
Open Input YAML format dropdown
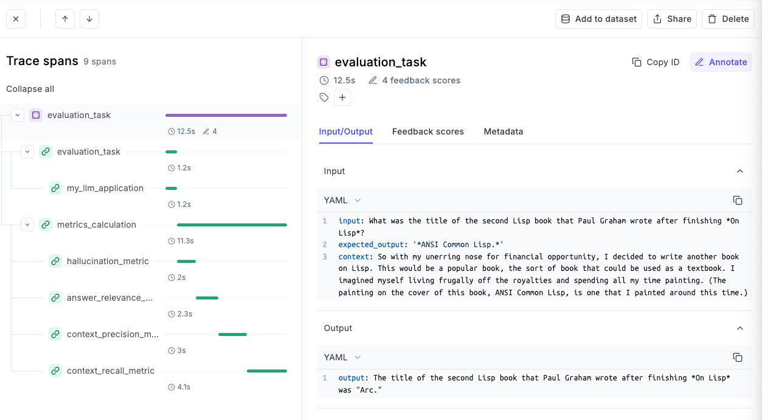pyautogui.click(x=342, y=200)
